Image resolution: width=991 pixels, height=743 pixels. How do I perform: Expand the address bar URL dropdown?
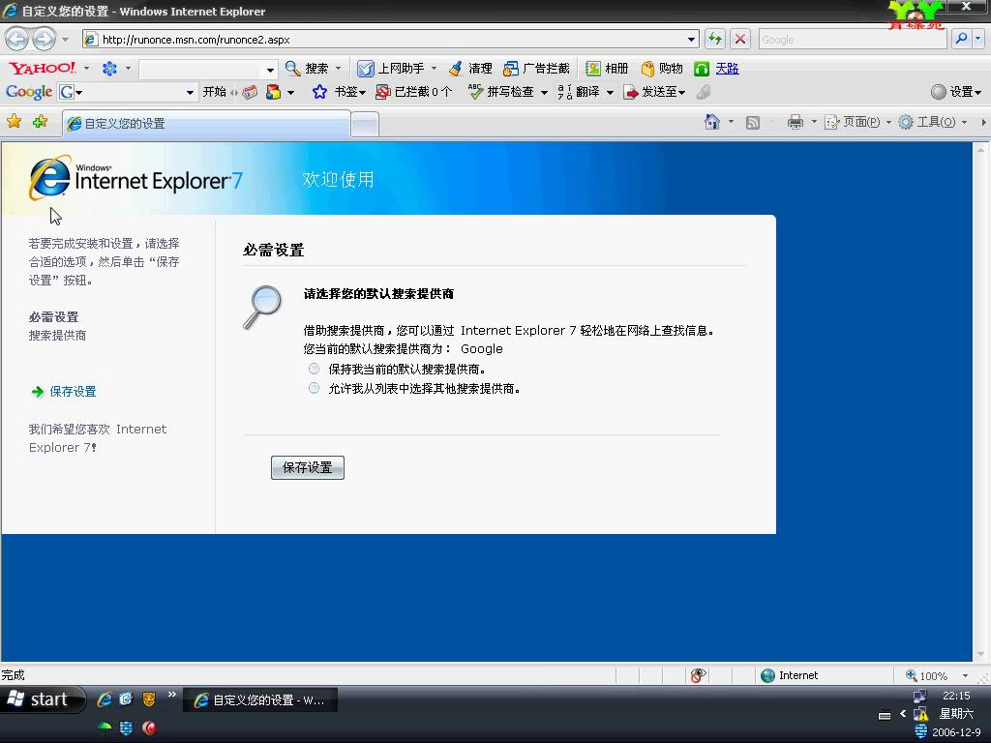point(691,39)
